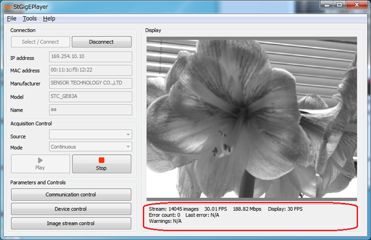Open the Tools menu
The width and height of the screenshot is (371, 240).
[x=29, y=18]
